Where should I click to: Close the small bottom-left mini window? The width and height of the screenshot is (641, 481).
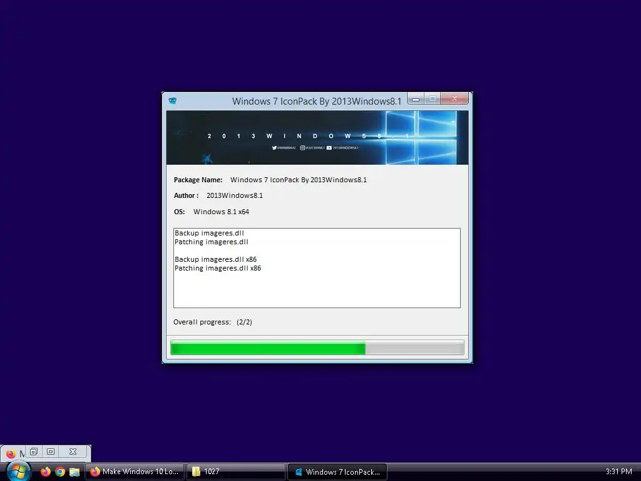(x=73, y=452)
